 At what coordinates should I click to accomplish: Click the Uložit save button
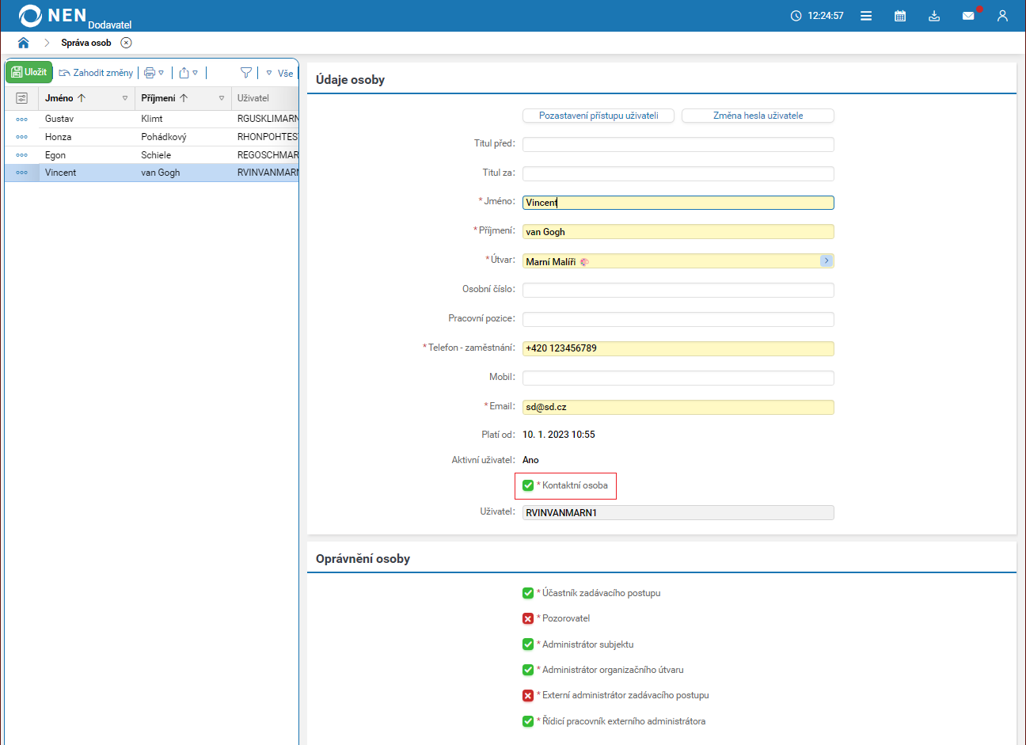pos(29,72)
